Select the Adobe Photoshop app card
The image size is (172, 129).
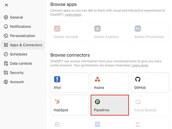coord(150,32)
